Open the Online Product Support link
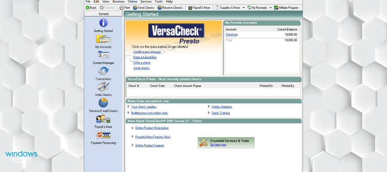 tap(150, 145)
